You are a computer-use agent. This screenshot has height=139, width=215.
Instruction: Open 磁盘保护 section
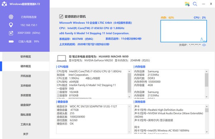click(26, 105)
